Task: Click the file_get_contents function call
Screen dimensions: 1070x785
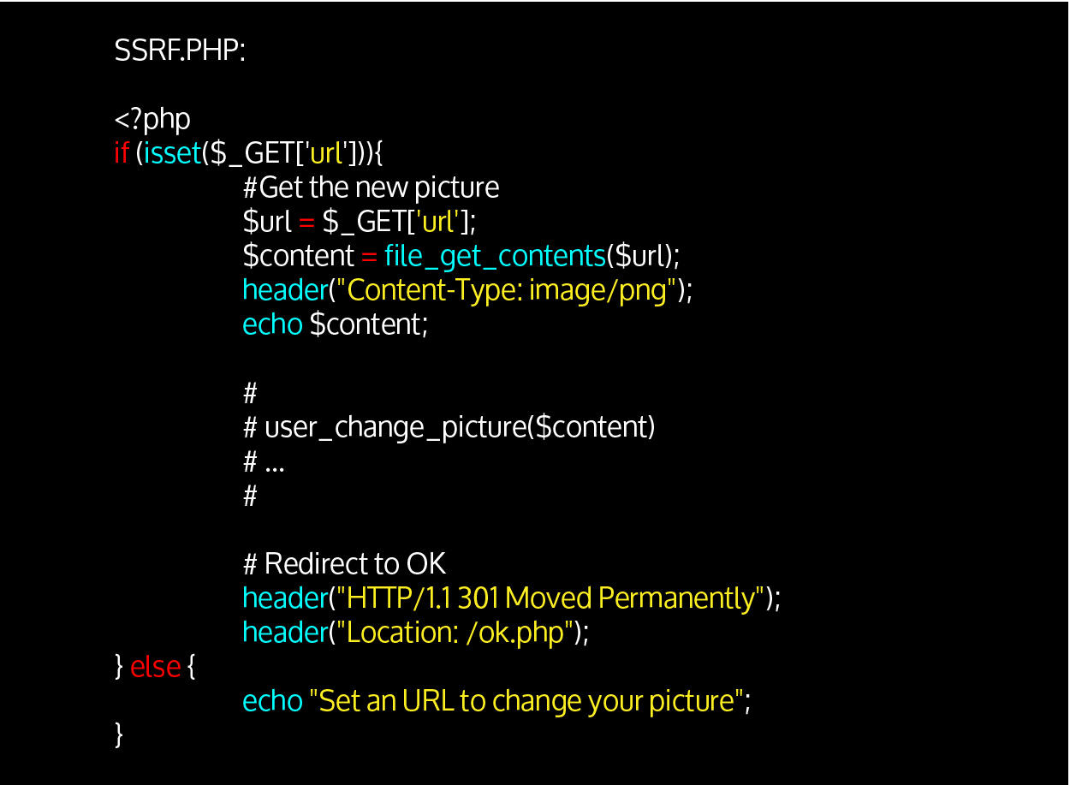Action: [x=495, y=256]
